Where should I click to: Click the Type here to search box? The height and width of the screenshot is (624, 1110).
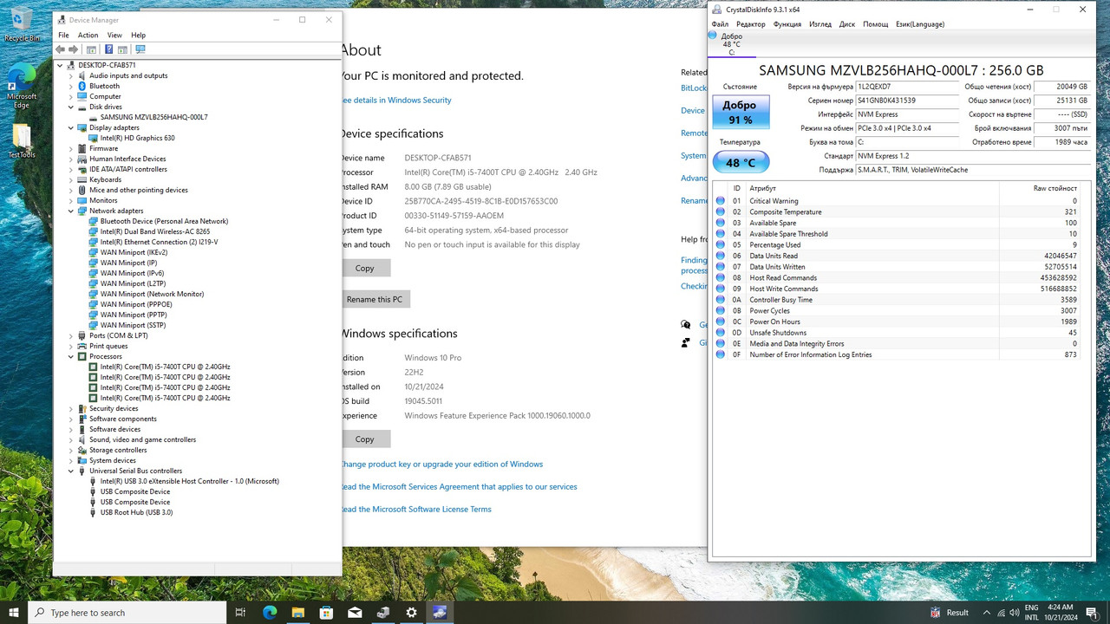pyautogui.click(x=127, y=612)
